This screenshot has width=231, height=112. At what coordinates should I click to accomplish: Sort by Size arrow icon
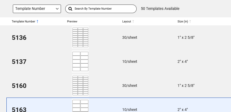(x=190, y=21)
